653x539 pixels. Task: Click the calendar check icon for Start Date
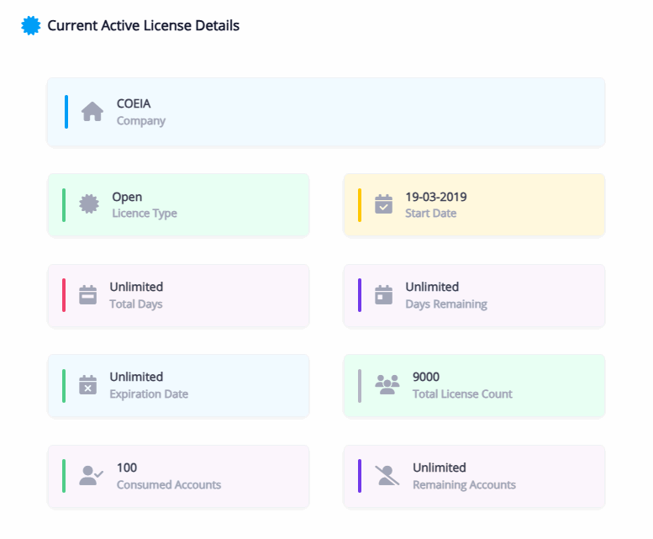pos(383,204)
